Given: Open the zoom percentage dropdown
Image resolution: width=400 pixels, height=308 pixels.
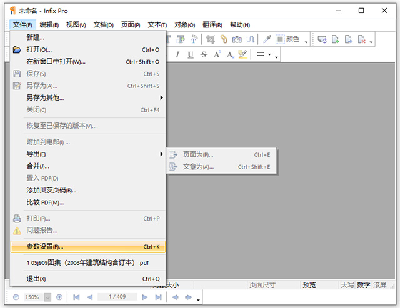Looking at the screenshot, I should pos(47,297).
